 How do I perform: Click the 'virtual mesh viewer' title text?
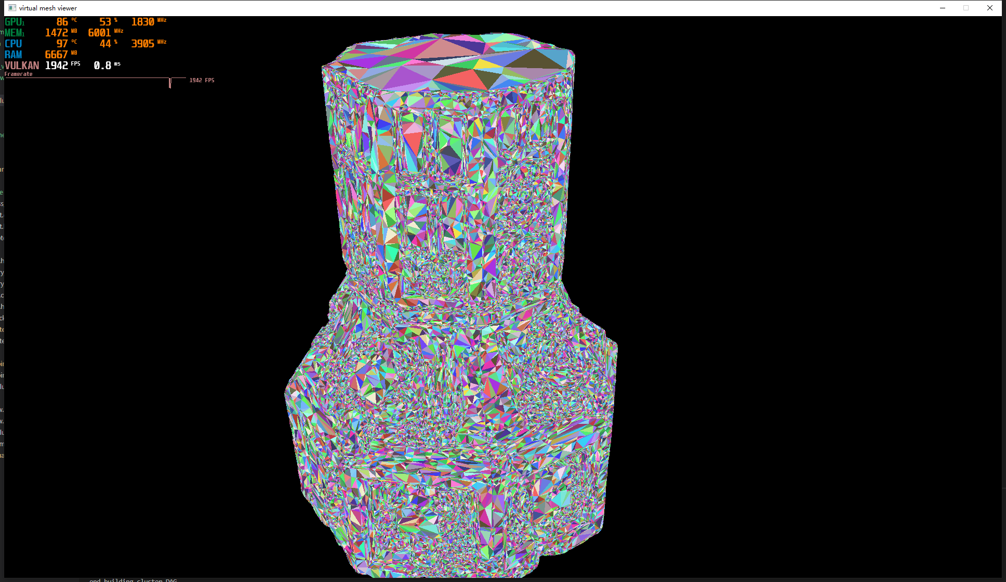pos(48,8)
